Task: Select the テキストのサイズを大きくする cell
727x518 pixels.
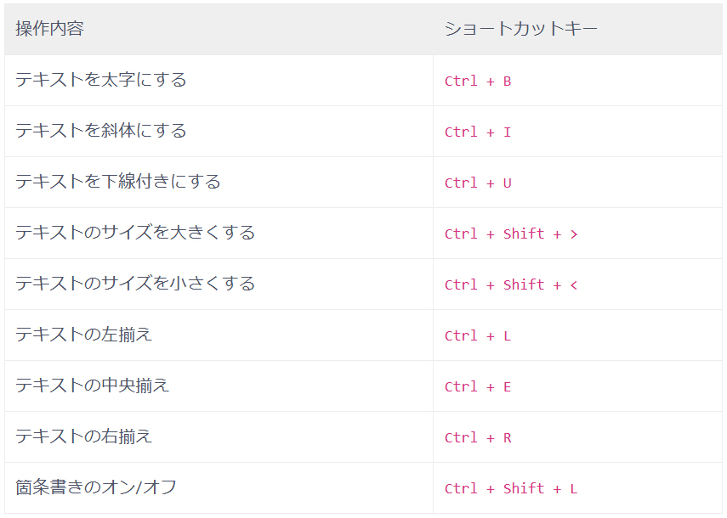Action: click(135, 233)
